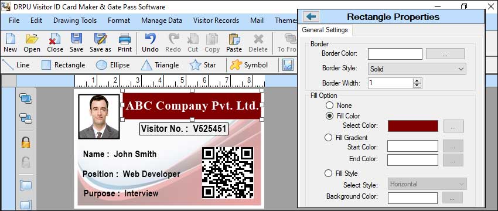Open the Mail menu
This screenshot has width=498, height=211.
pyautogui.click(x=257, y=21)
